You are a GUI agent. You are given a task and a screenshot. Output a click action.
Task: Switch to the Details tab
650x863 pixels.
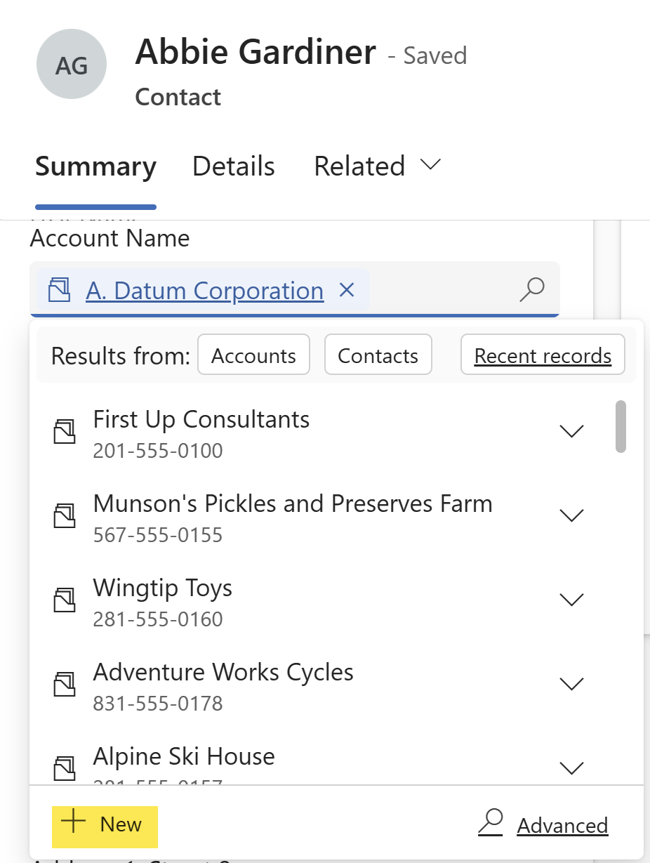click(234, 166)
